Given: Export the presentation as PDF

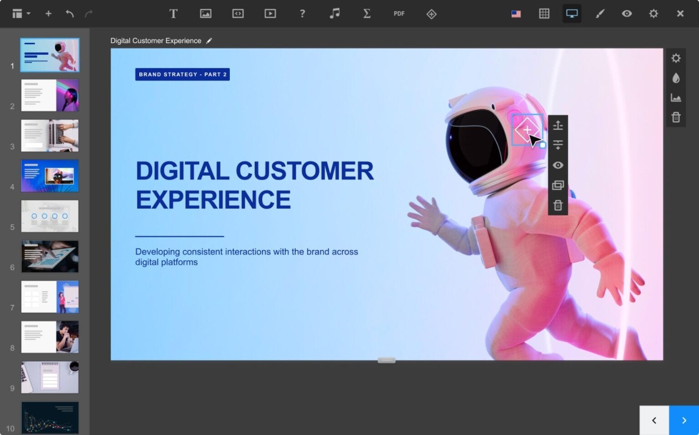Looking at the screenshot, I should coord(399,14).
